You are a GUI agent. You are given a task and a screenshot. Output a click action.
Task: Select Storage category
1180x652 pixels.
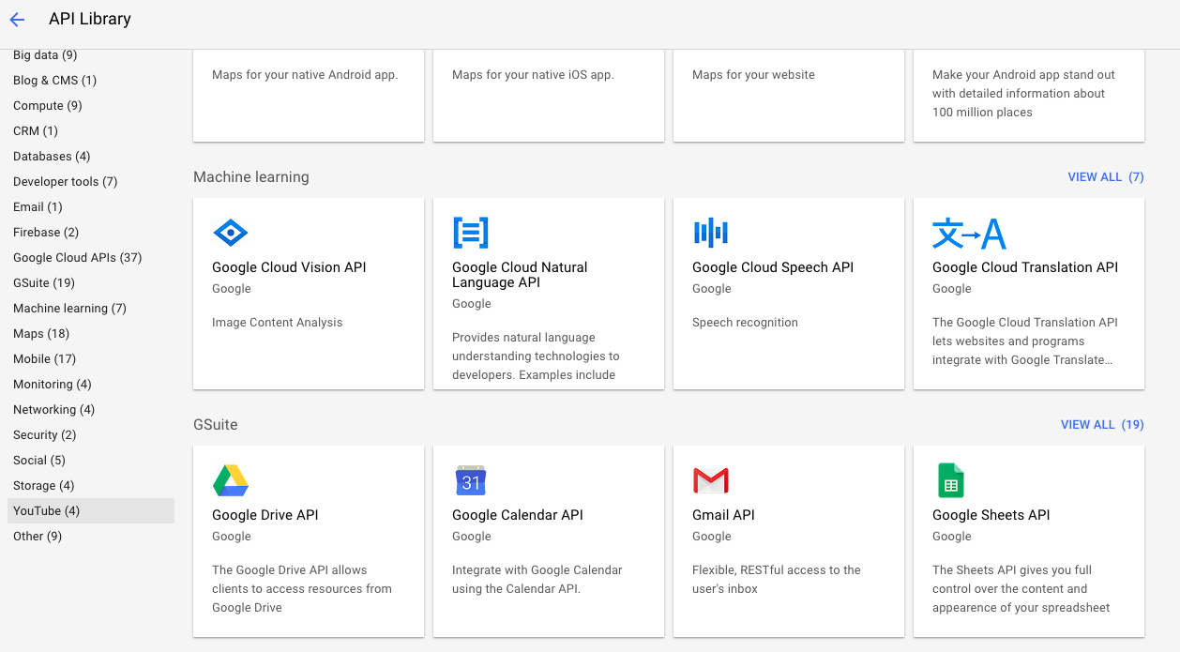(44, 486)
